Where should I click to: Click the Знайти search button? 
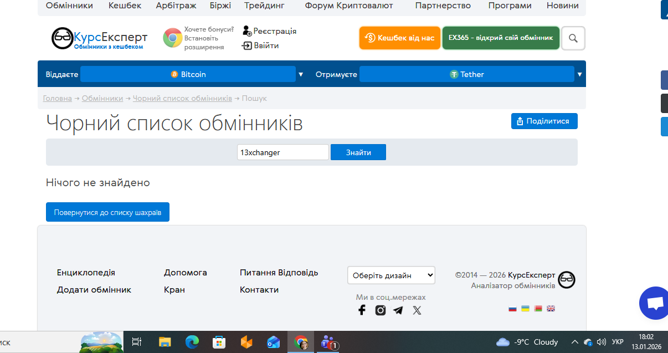[358, 152]
